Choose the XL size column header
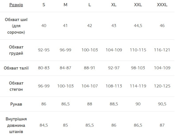This screenshot has height=137, width=175. [x=114, y=5]
